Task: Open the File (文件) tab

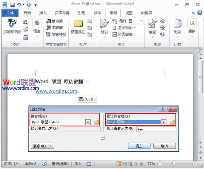Action: pyautogui.click(x=10, y=13)
